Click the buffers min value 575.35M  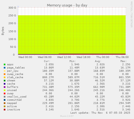click(x=74, y=87)
